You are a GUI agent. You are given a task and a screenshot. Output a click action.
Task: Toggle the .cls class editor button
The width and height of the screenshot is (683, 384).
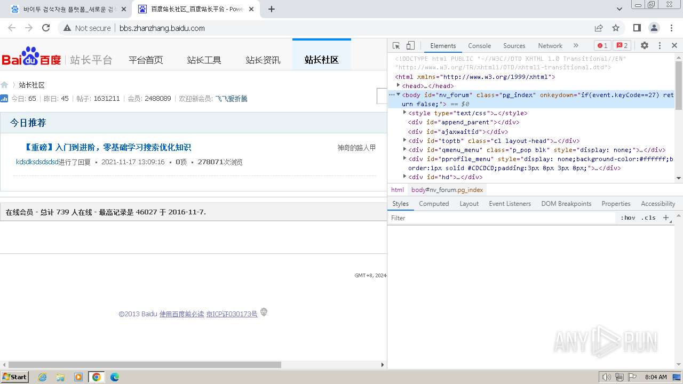648,218
